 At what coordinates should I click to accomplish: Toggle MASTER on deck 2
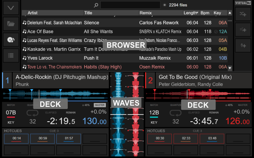click(x=243, y=105)
